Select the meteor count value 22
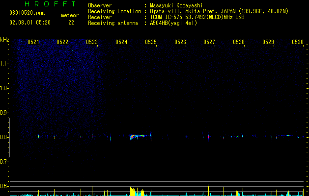This screenshot has height=196, width=309. tap(71, 23)
